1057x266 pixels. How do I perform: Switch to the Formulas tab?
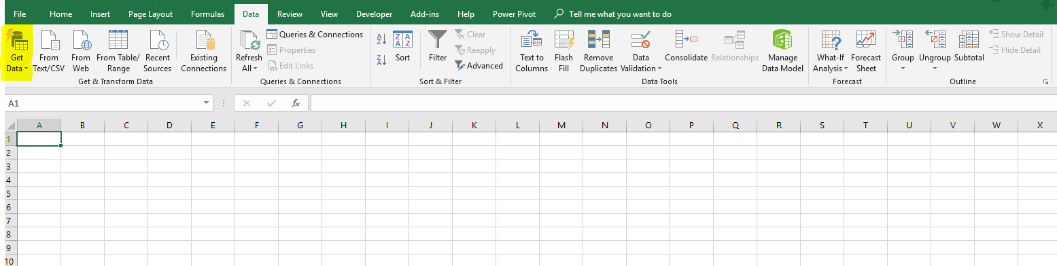[207, 14]
